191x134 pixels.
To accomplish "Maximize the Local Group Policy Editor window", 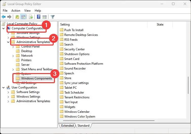I will tap(173, 4).
